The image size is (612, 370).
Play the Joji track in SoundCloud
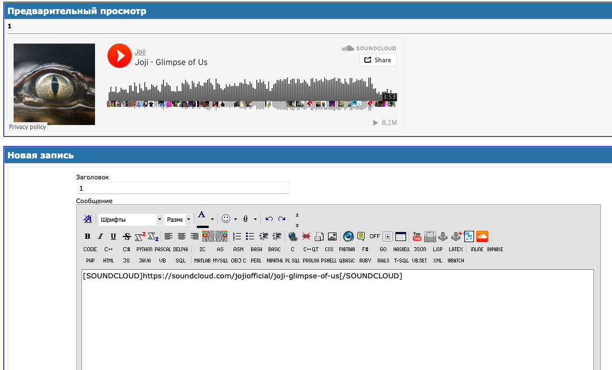pos(119,55)
